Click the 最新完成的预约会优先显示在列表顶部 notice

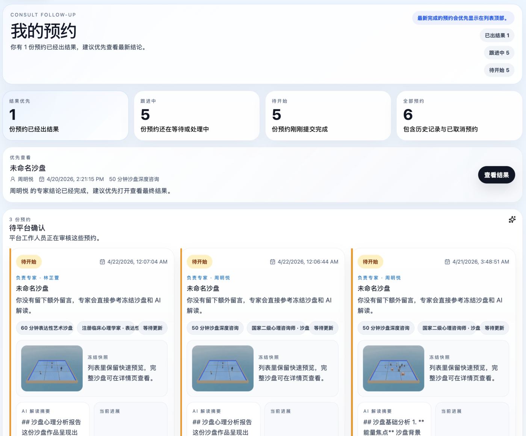pos(463,18)
